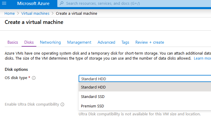This screenshot has height=118, width=211.
Task: Collapse the OS disk type combo box
Action: pyautogui.click(x=145, y=79)
